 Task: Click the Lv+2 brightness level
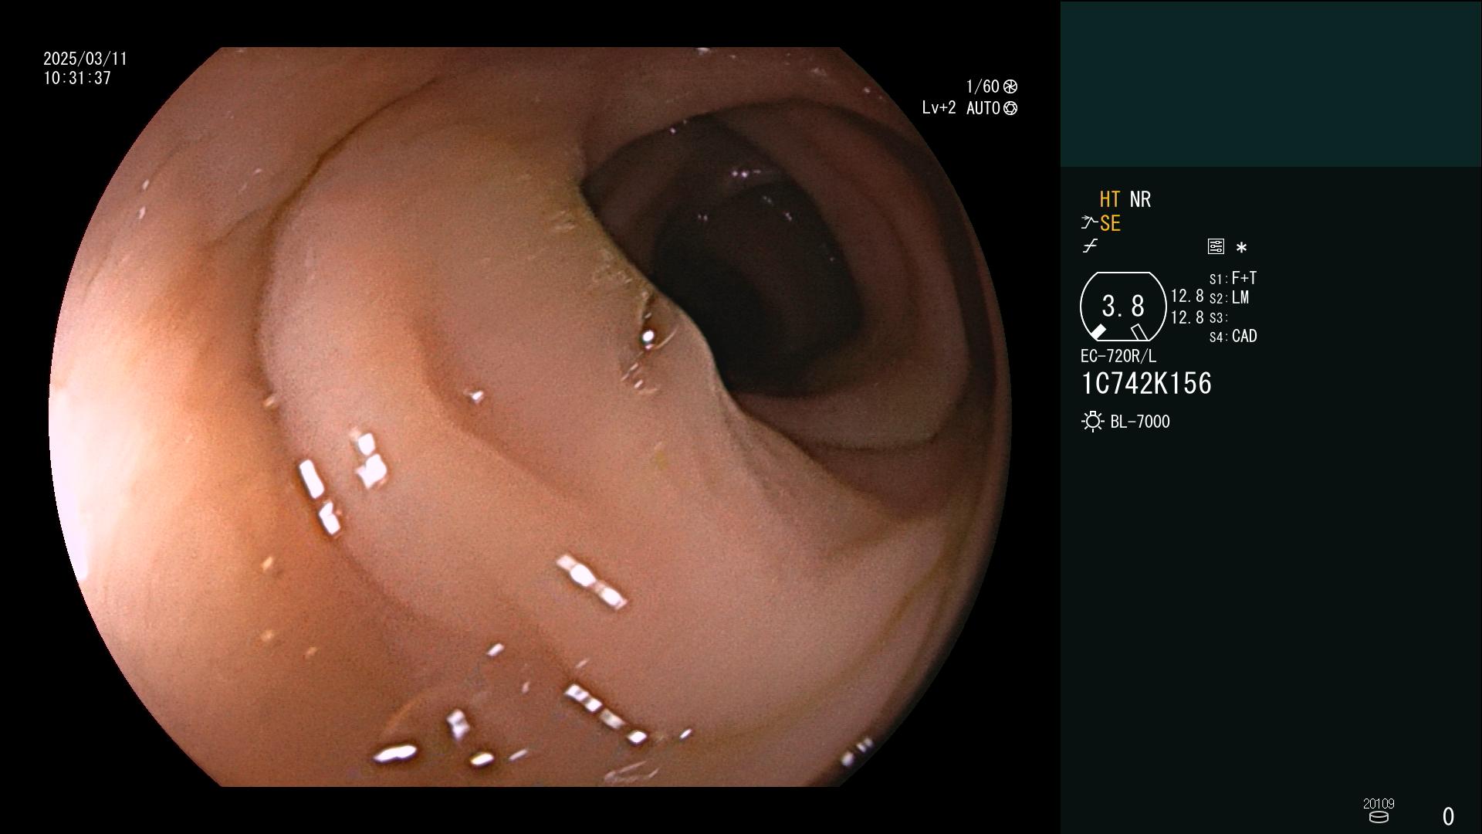[939, 108]
